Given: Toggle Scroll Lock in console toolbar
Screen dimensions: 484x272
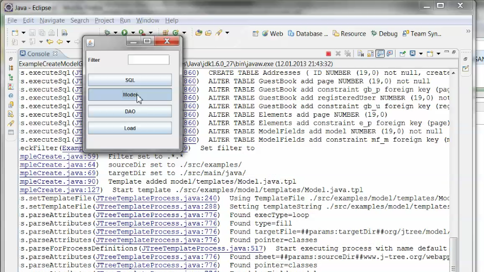Looking at the screenshot, I should click(x=370, y=54).
